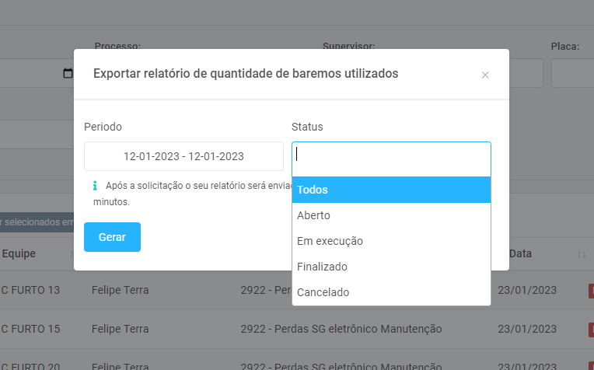The width and height of the screenshot is (594, 370).
Task: Select the C FURTO 13 team cell
Action: click(x=30, y=291)
